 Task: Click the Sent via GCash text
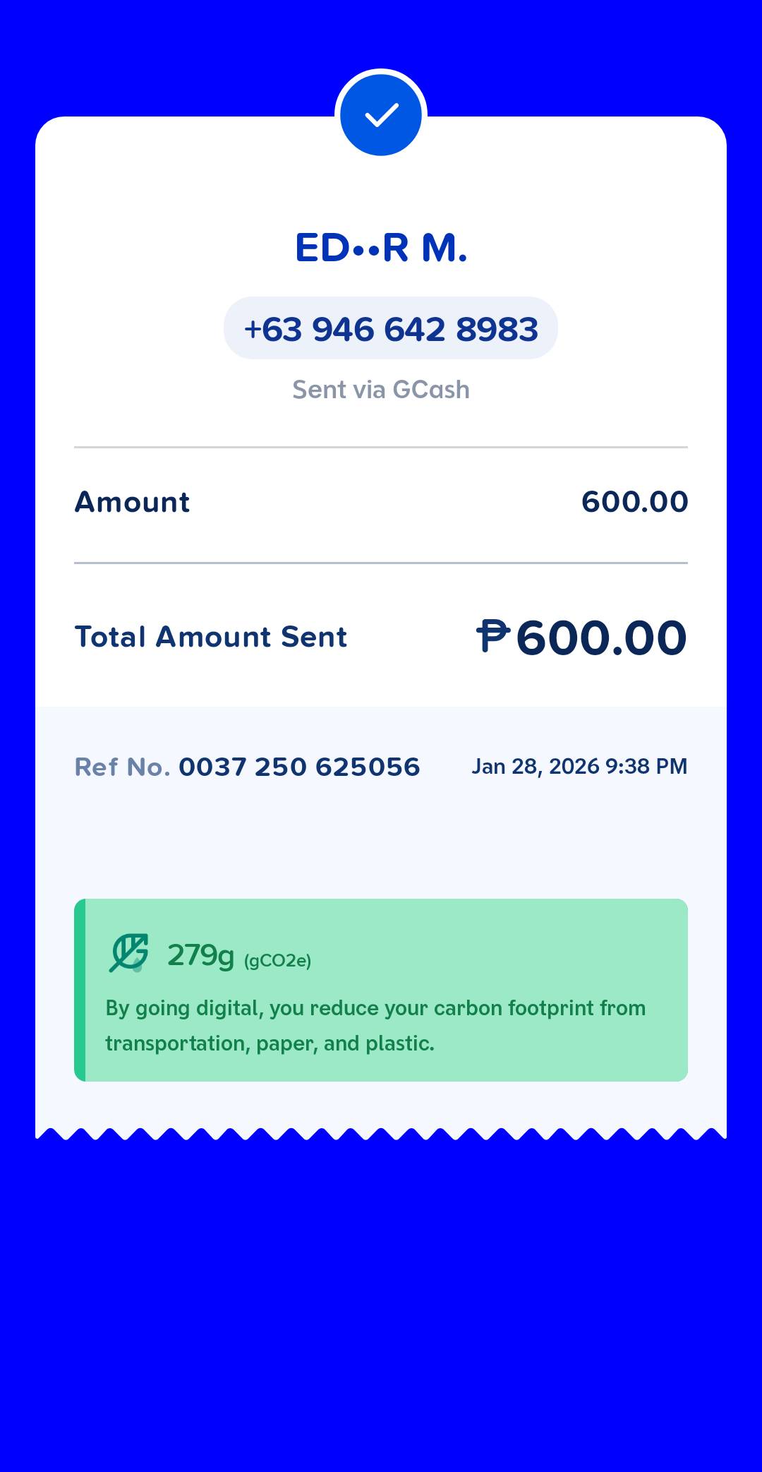[x=381, y=390]
